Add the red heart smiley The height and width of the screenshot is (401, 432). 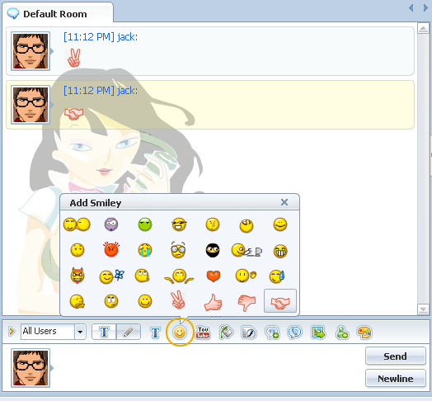click(x=213, y=276)
